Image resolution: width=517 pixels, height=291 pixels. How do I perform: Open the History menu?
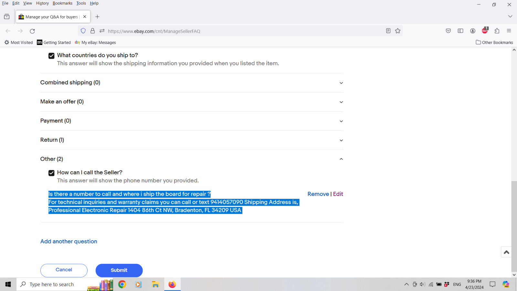click(x=42, y=3)
